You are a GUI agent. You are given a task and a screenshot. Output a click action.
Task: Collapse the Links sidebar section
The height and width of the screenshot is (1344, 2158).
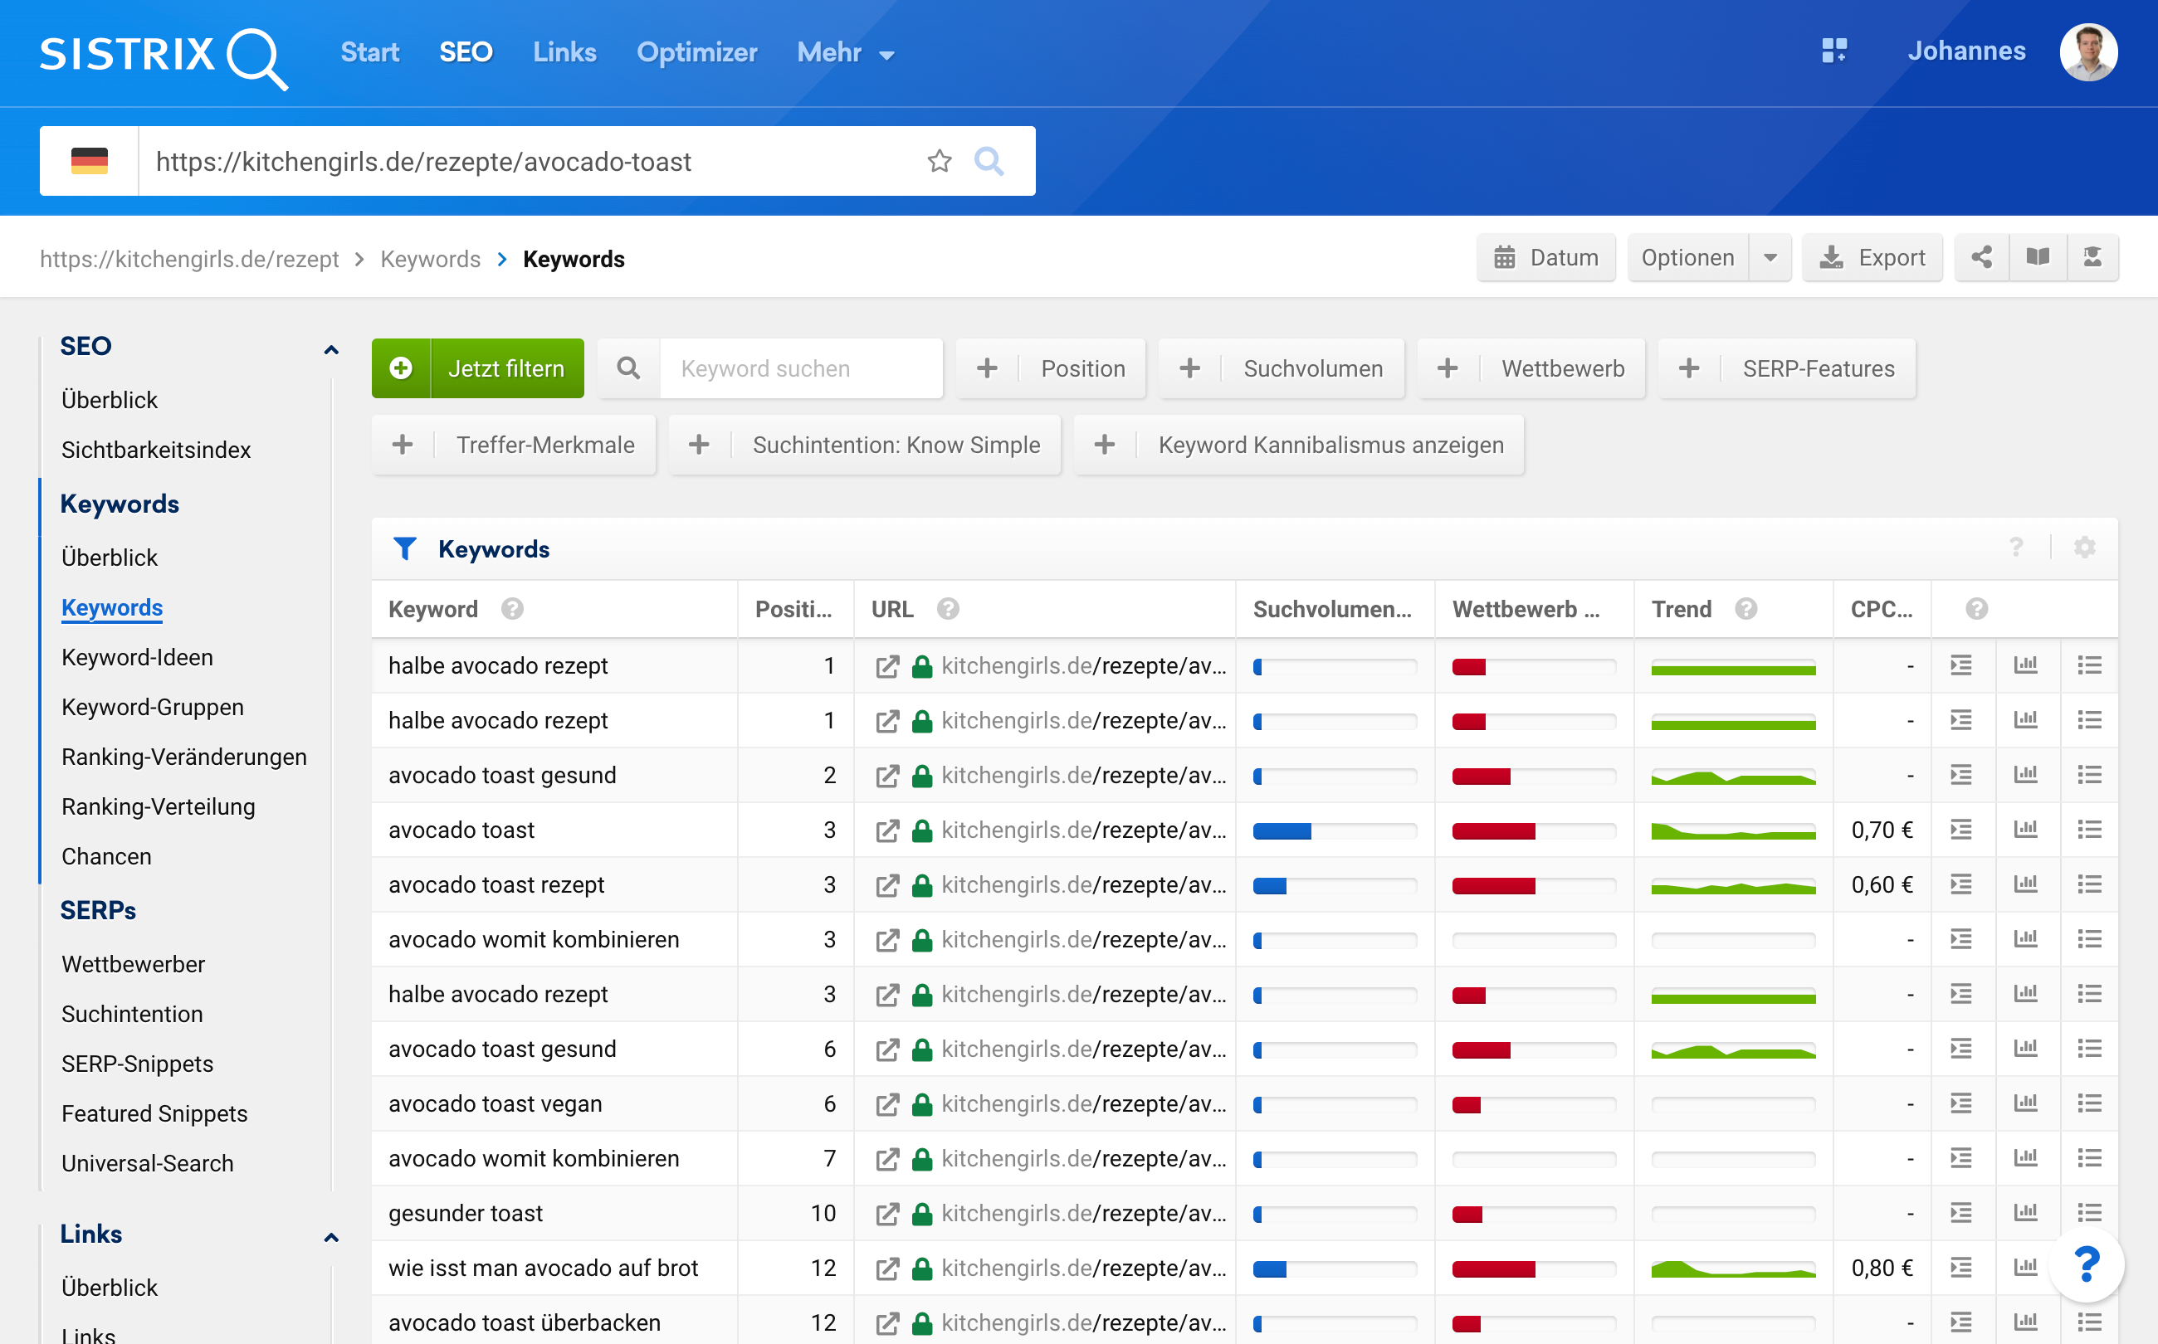point(331,1236)
